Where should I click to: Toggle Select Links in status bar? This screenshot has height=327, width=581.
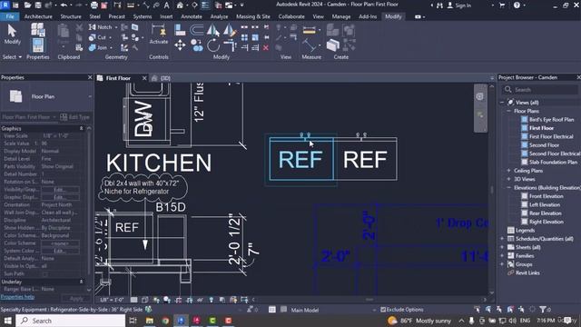point(478,309)
